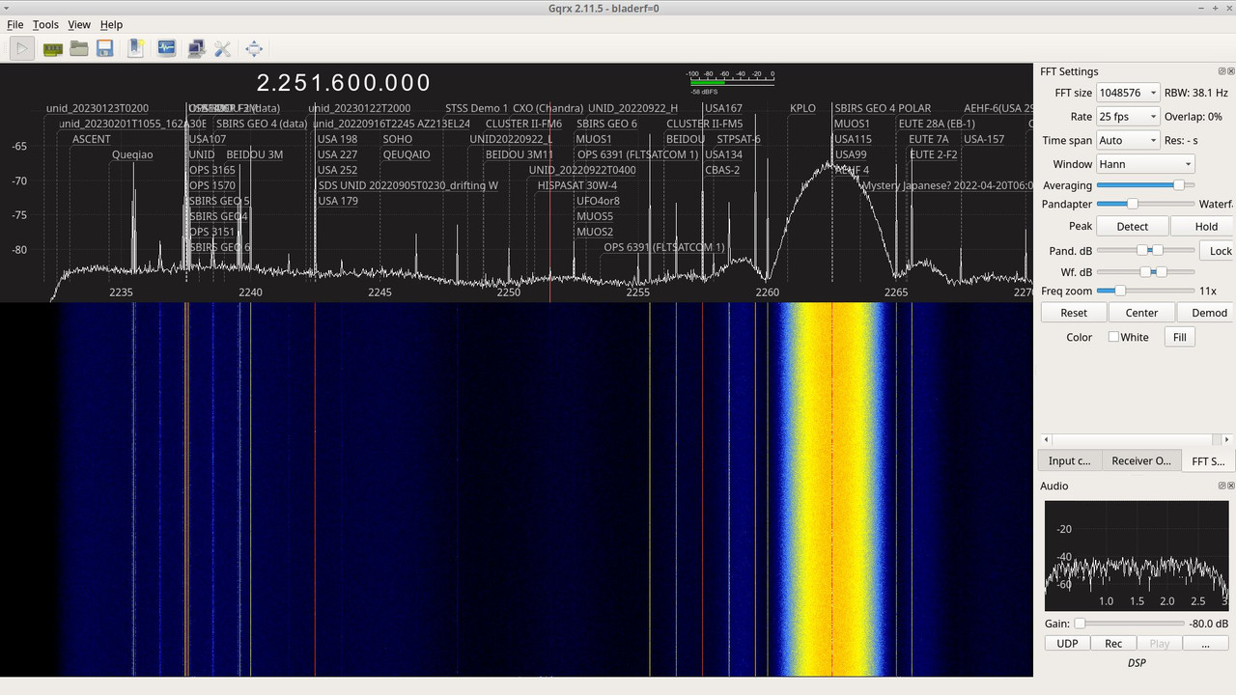
Task: Open the bookmarks toolbar icon
Action: pos(135,48)
